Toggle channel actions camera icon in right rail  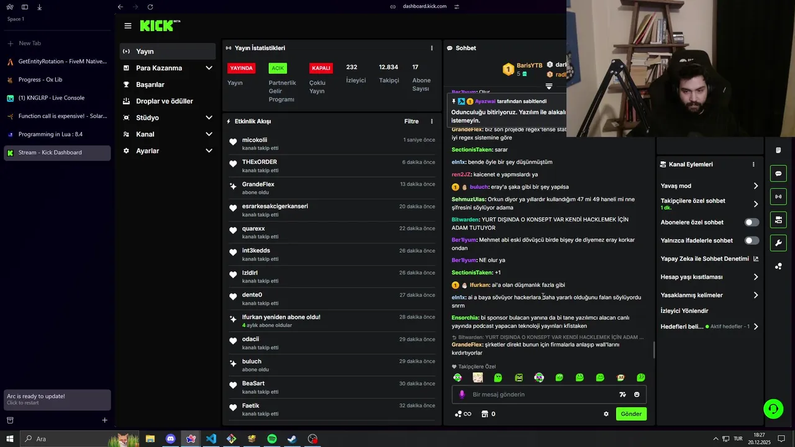coord(778,220)
